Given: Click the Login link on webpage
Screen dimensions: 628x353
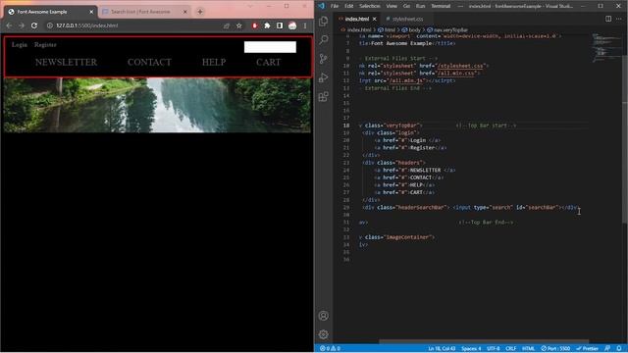Looking at the screenshot, I should click(x=20, y=45).
